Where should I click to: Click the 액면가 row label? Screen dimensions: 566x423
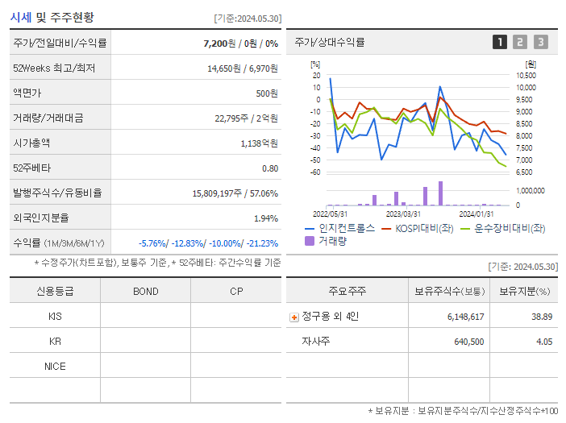27,93
